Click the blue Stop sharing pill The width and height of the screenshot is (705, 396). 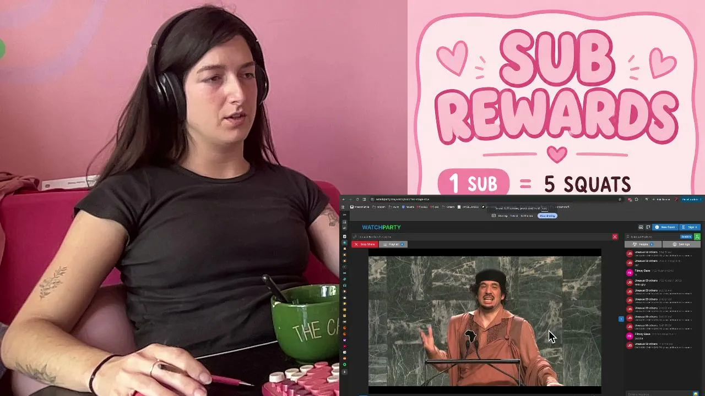(547, 216)
